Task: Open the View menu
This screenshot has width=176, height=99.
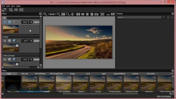Action: 13,6
